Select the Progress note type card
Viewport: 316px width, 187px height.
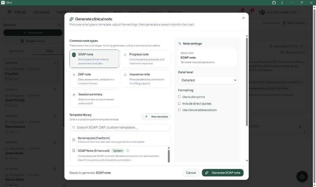tap(146, 59)
